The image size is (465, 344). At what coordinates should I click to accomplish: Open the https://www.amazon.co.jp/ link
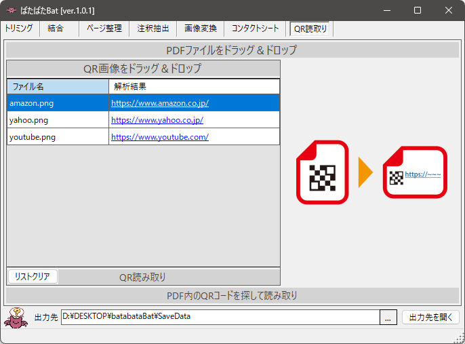tap(160, 103)
